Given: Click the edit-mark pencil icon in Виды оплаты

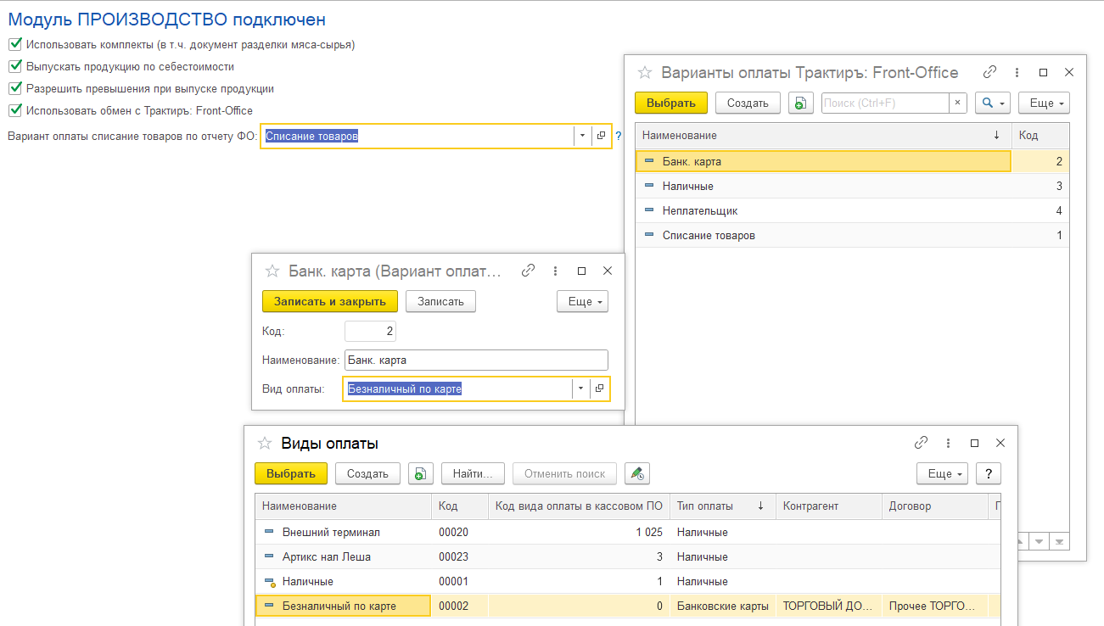Looking at the screenshot, I should 636,474.
